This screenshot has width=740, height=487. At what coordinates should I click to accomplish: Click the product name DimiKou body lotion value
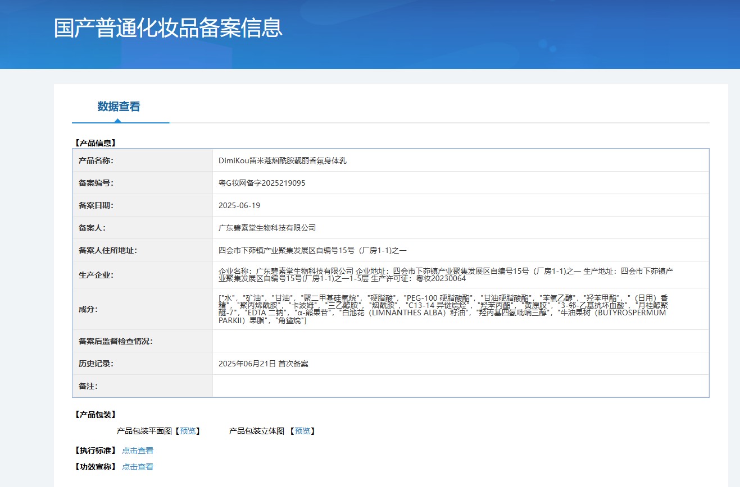(x=283, y=160)
